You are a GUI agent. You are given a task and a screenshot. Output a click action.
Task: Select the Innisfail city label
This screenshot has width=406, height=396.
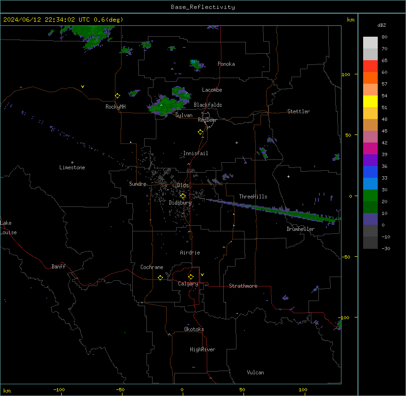[195, 153]
